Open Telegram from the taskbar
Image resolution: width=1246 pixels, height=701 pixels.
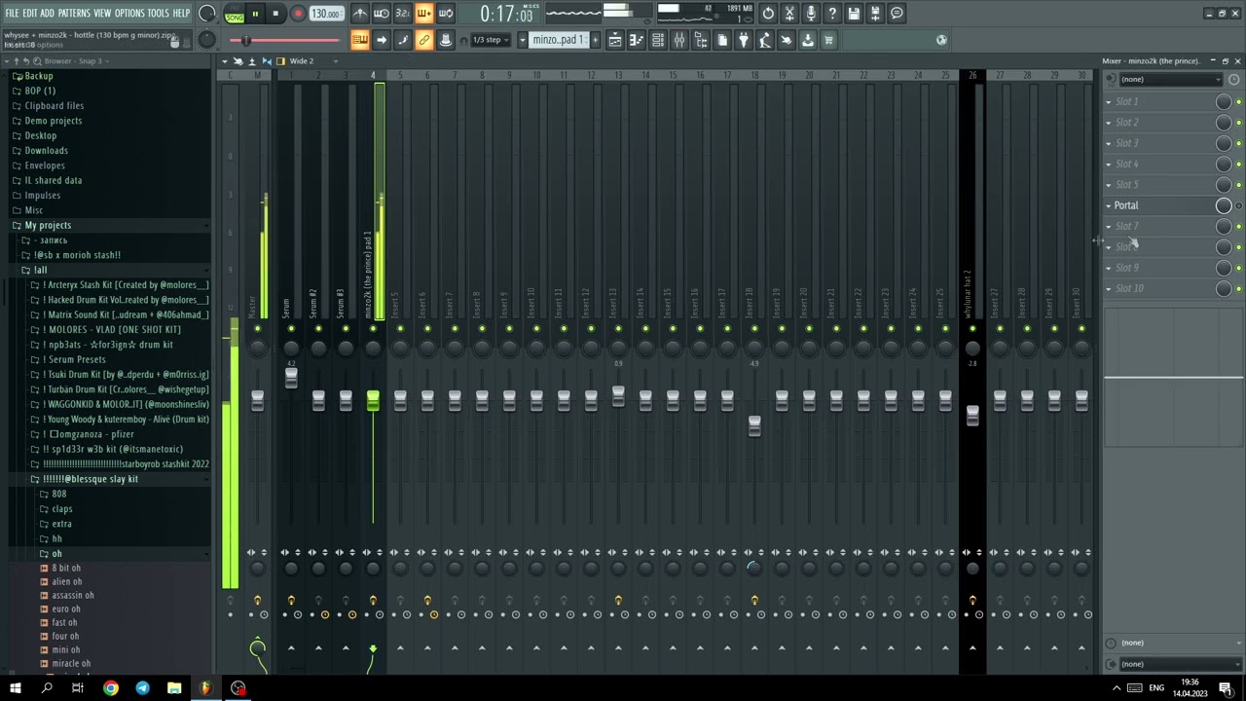click(x=142, y=688)
